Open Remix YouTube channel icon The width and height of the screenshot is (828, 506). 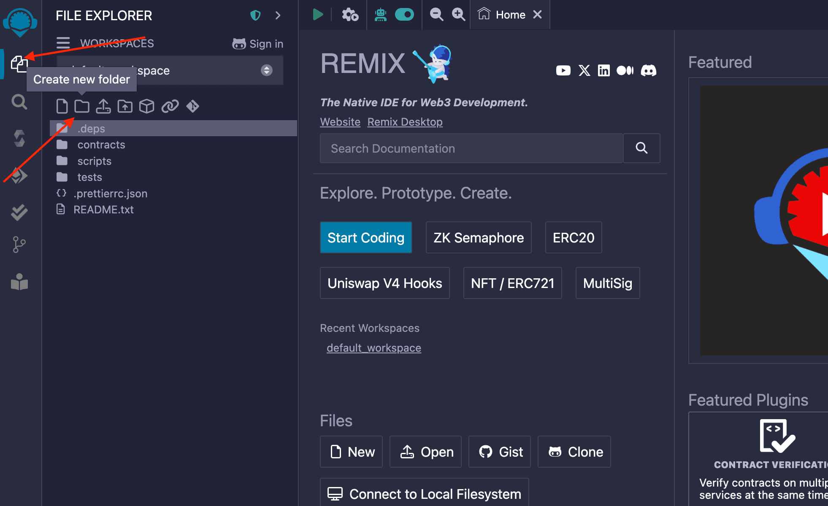(x=563, y=70)
